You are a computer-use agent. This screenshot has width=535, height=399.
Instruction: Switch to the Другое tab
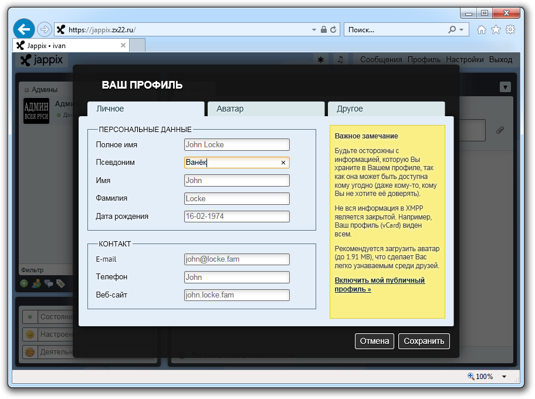tap(385, 109)
